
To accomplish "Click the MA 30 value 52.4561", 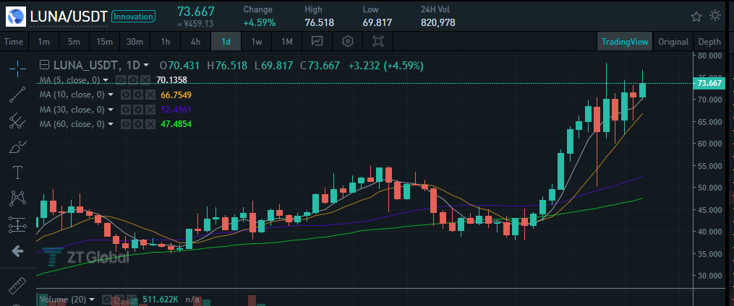I will (176, 110).
